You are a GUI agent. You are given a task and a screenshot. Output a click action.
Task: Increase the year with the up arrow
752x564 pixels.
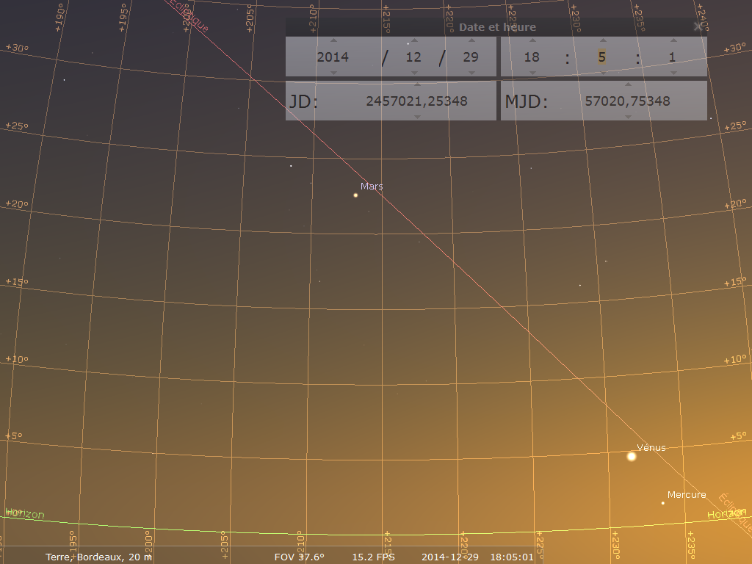(x=333, y=41)
